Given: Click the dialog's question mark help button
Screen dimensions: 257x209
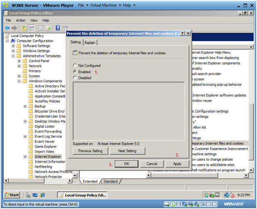Looking at the screenshot, I should (182, 34).
